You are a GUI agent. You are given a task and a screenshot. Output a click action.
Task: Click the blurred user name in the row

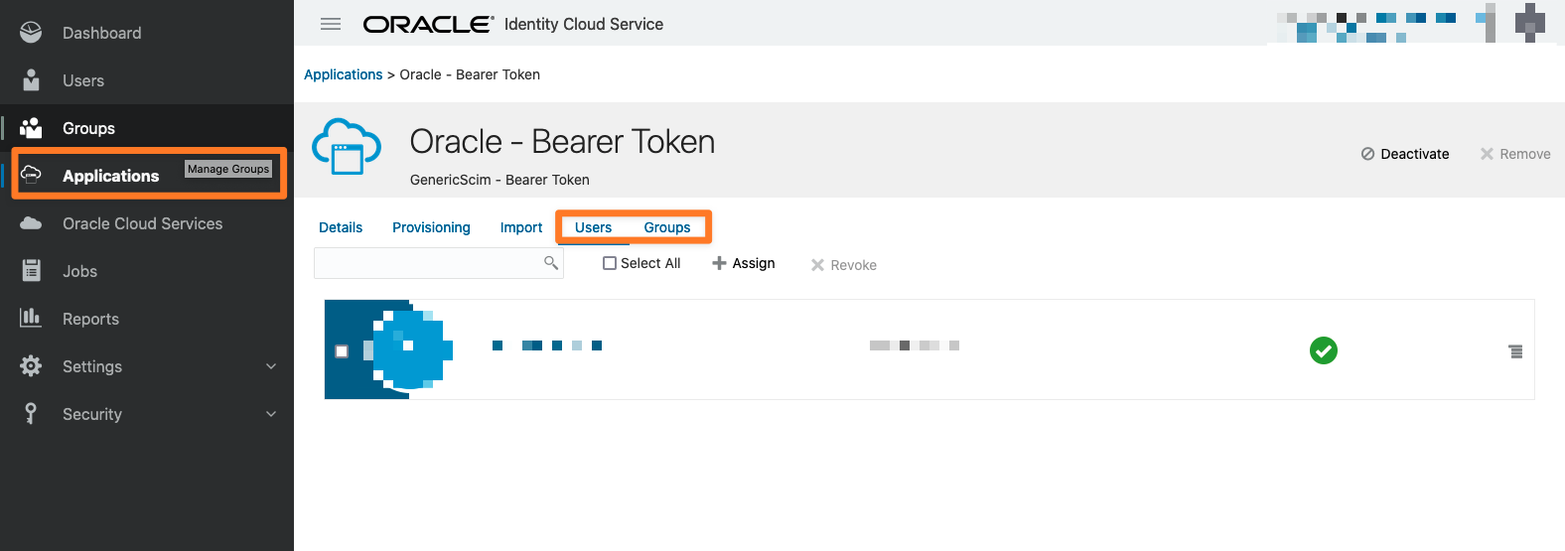pos(547,345)
